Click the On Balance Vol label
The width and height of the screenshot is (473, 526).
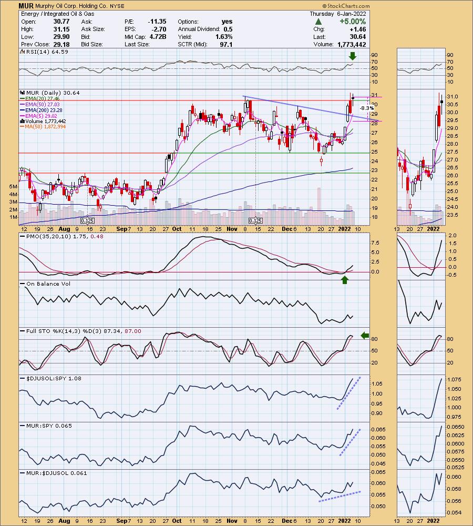point(46,284)
